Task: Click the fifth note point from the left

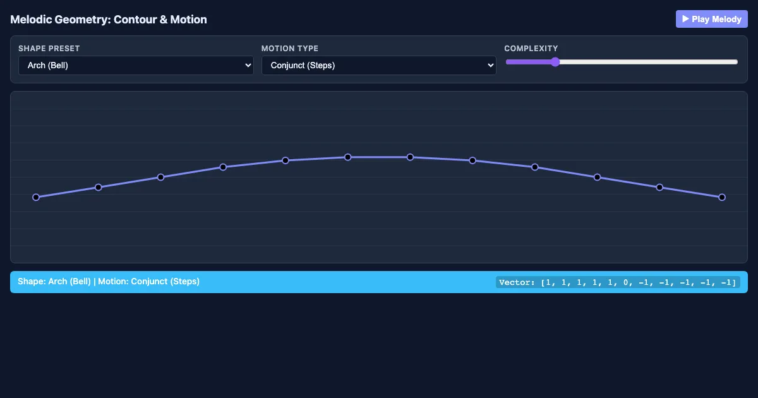Action: [286, 160]
